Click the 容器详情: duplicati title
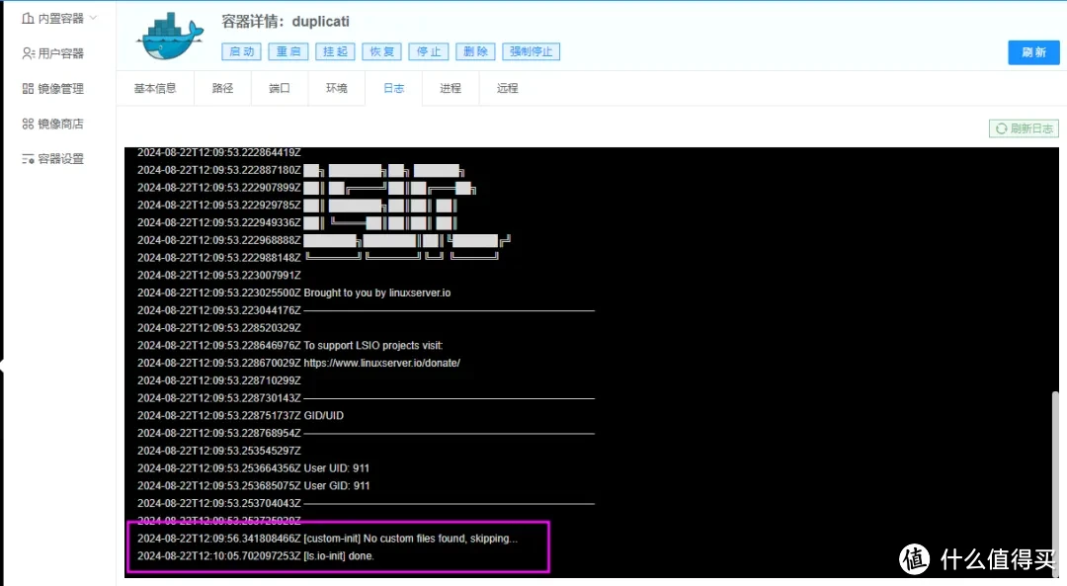The height and width of the screenshot is (586, 1067). pos(286,21)
